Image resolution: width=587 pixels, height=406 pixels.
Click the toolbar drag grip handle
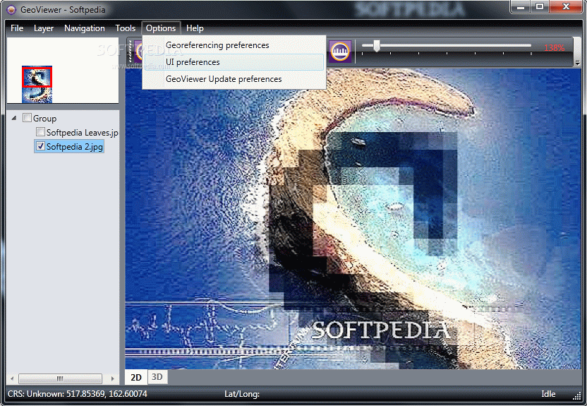(x=131, y=51)
